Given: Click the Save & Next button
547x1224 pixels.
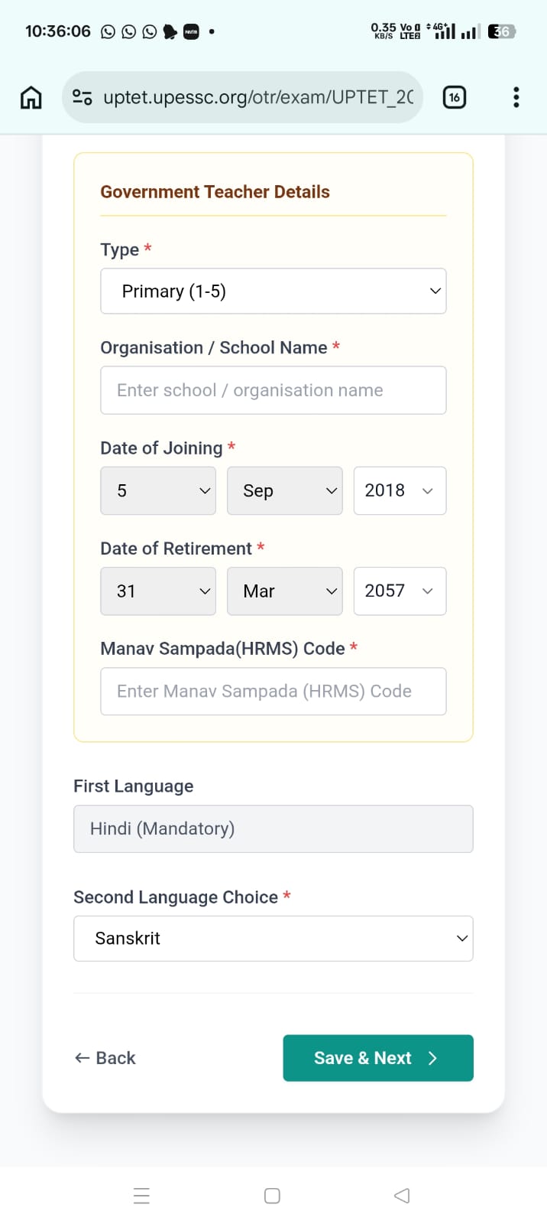Looking at the screenshot, I should pyautogui.click(x=378, y=1058).
